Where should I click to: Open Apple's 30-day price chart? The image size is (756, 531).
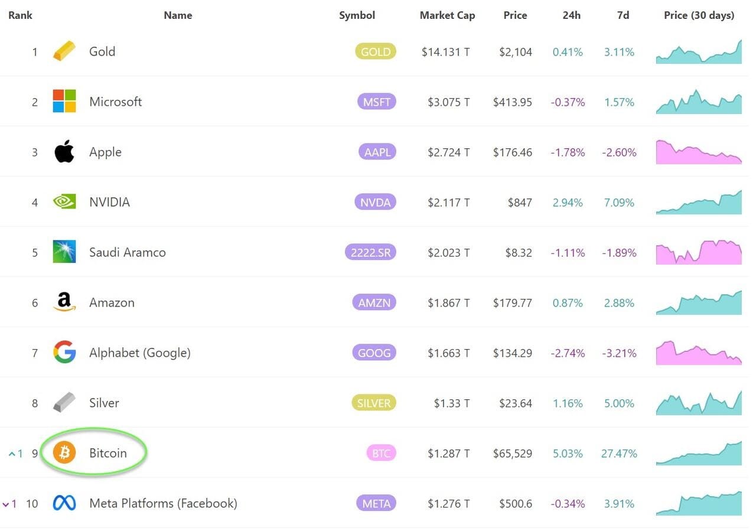tap(699, 152)
